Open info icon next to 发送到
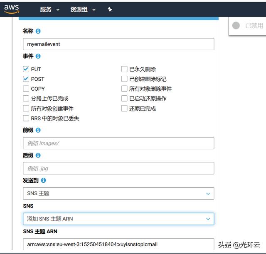The width and height of the screenshot is (266, 254). [43, 180]
